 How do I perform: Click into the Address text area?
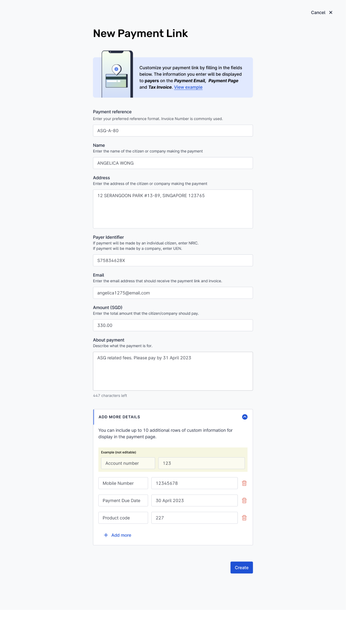[173, 209]
